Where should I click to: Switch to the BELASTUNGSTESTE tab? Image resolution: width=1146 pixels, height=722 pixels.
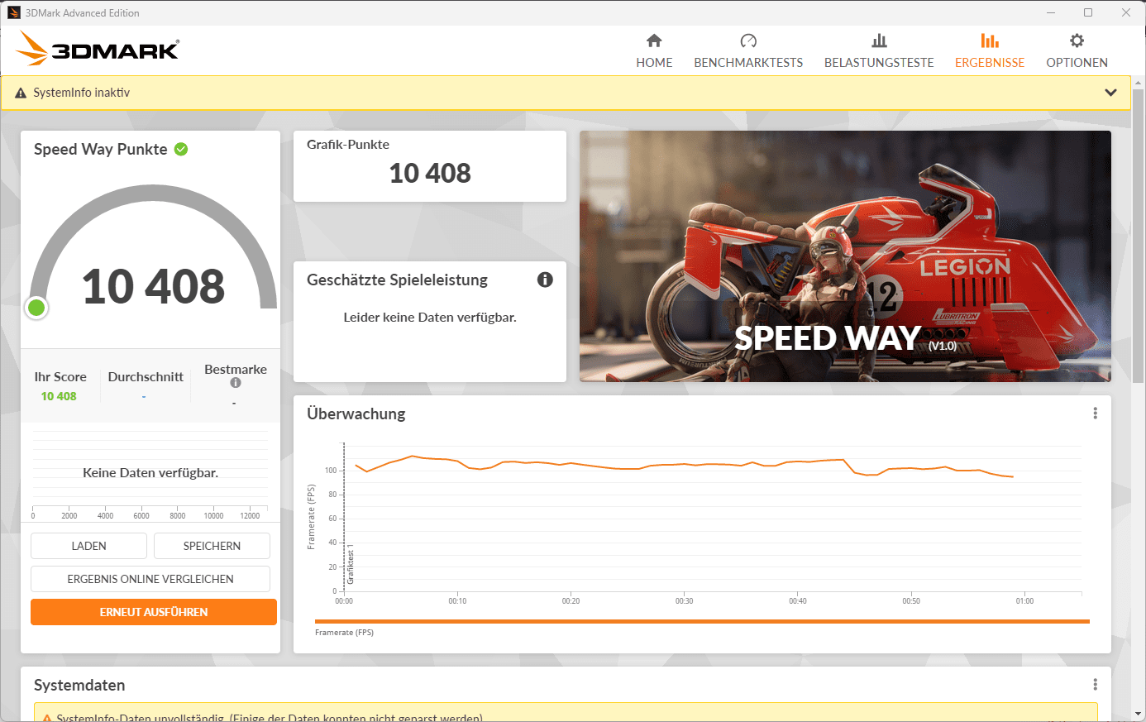pyautogui.click(x=879, y=63)
